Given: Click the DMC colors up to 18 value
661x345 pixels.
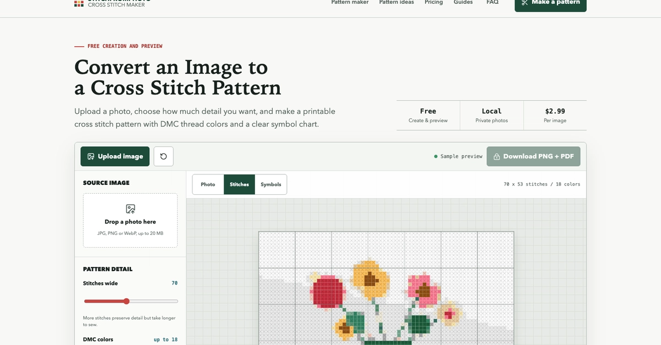Looking at the screenshot, I should click(x=165, y=339).
